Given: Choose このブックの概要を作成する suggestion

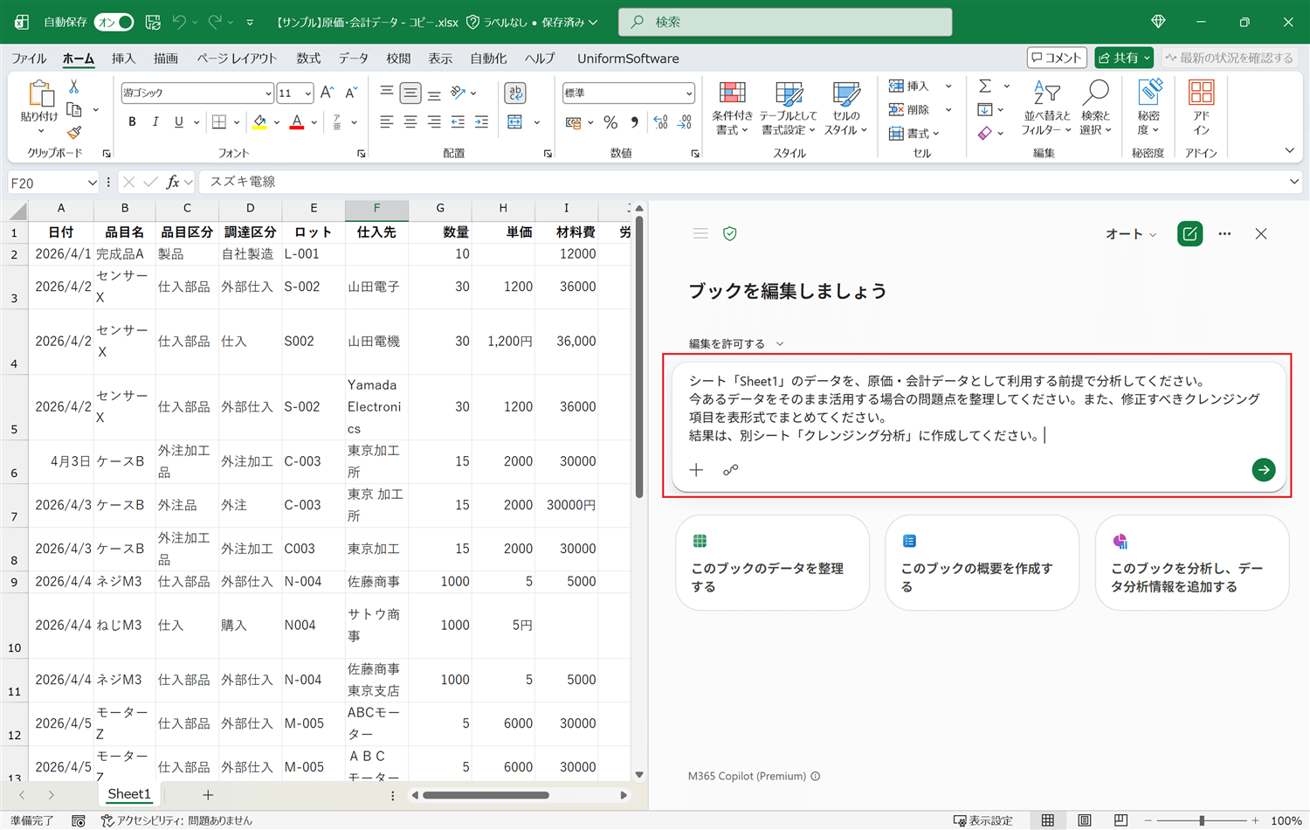Looking at the screenshot, I should pyautogui.click(x=982, y=563).
